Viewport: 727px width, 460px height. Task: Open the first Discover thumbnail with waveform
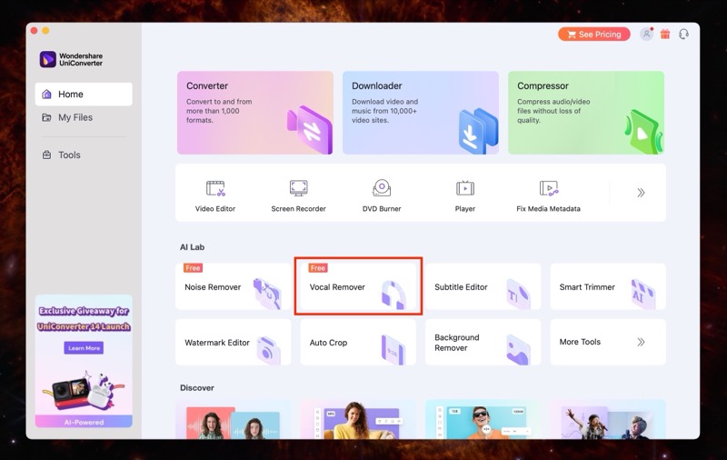click(234, 420)
